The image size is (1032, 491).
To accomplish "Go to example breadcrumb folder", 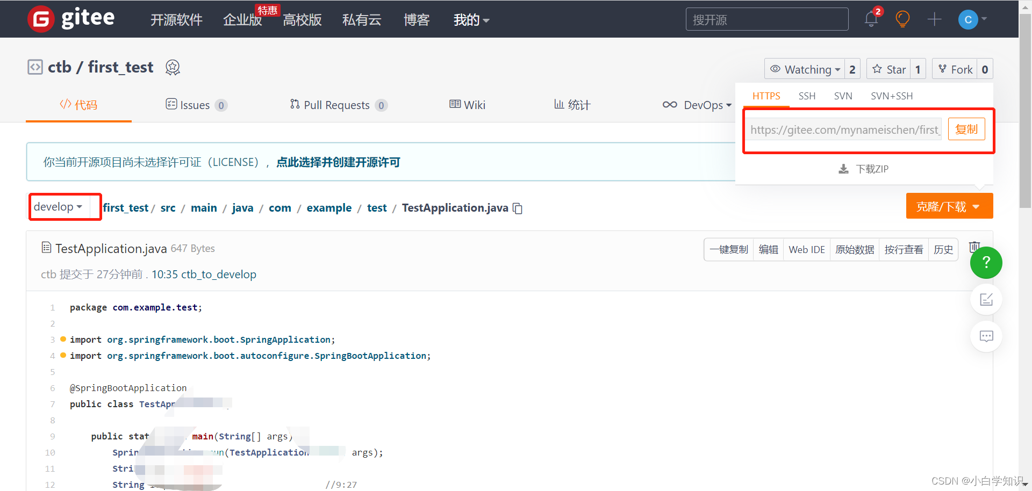I will [329, 208].
